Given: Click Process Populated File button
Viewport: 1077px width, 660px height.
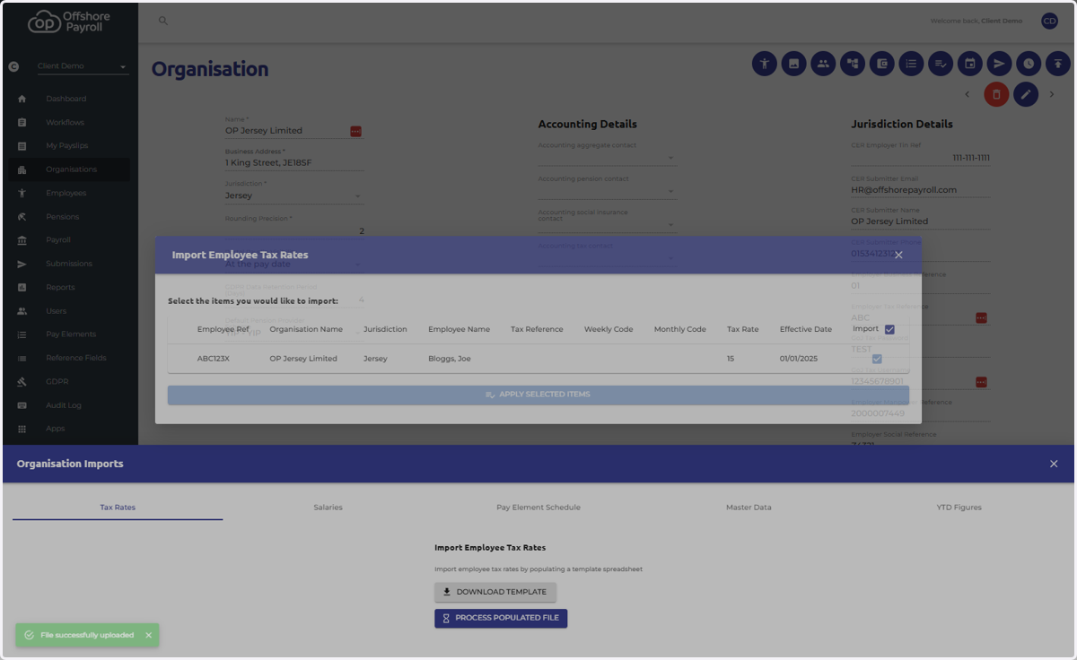Looking at the screenshot, I should 501,618.
